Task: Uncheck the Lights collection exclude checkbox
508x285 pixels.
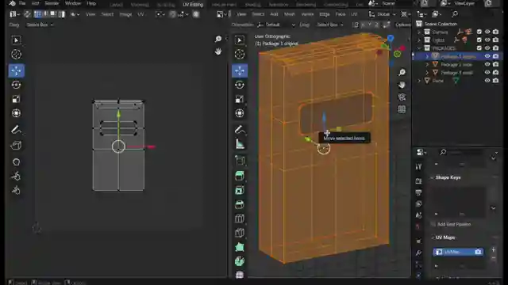Action: point(479,40)
